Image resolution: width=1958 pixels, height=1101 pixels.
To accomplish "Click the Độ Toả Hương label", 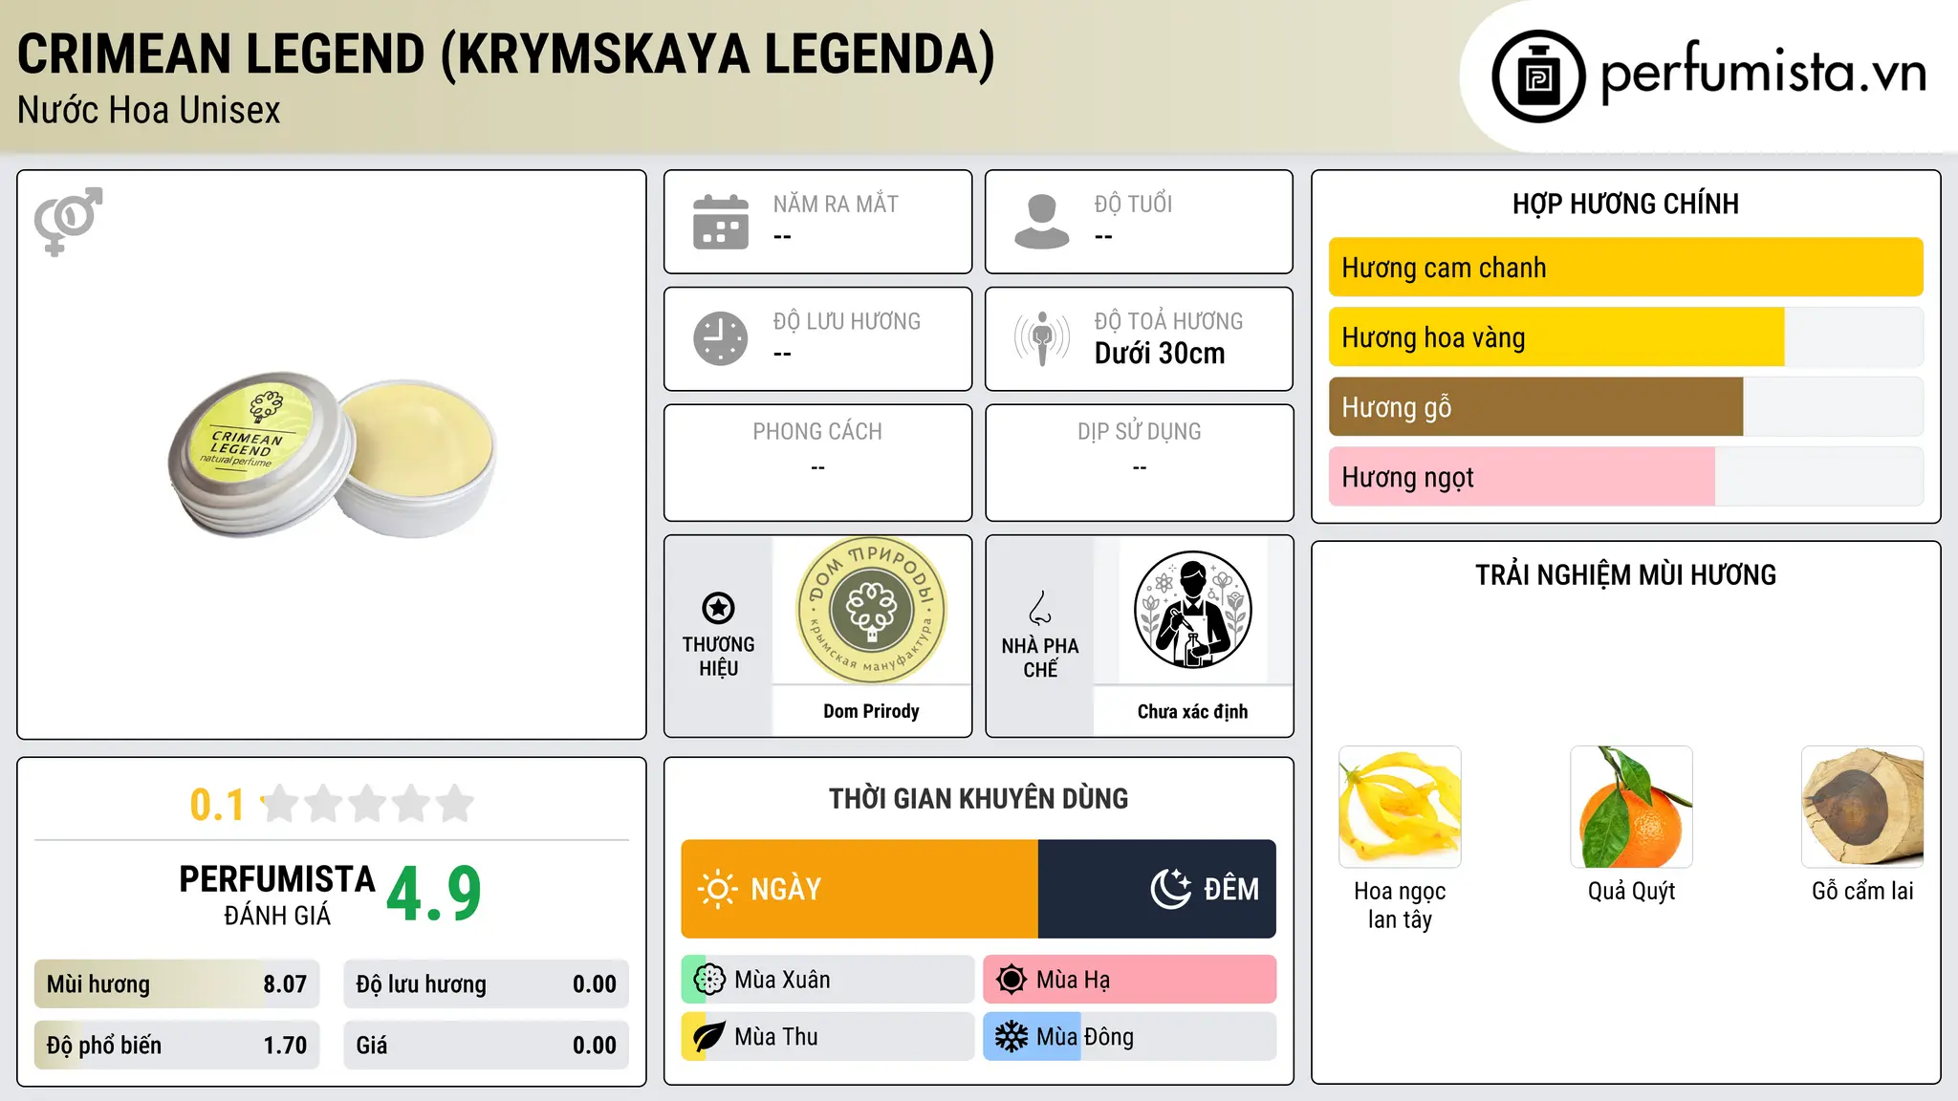I will point(1168,321).
